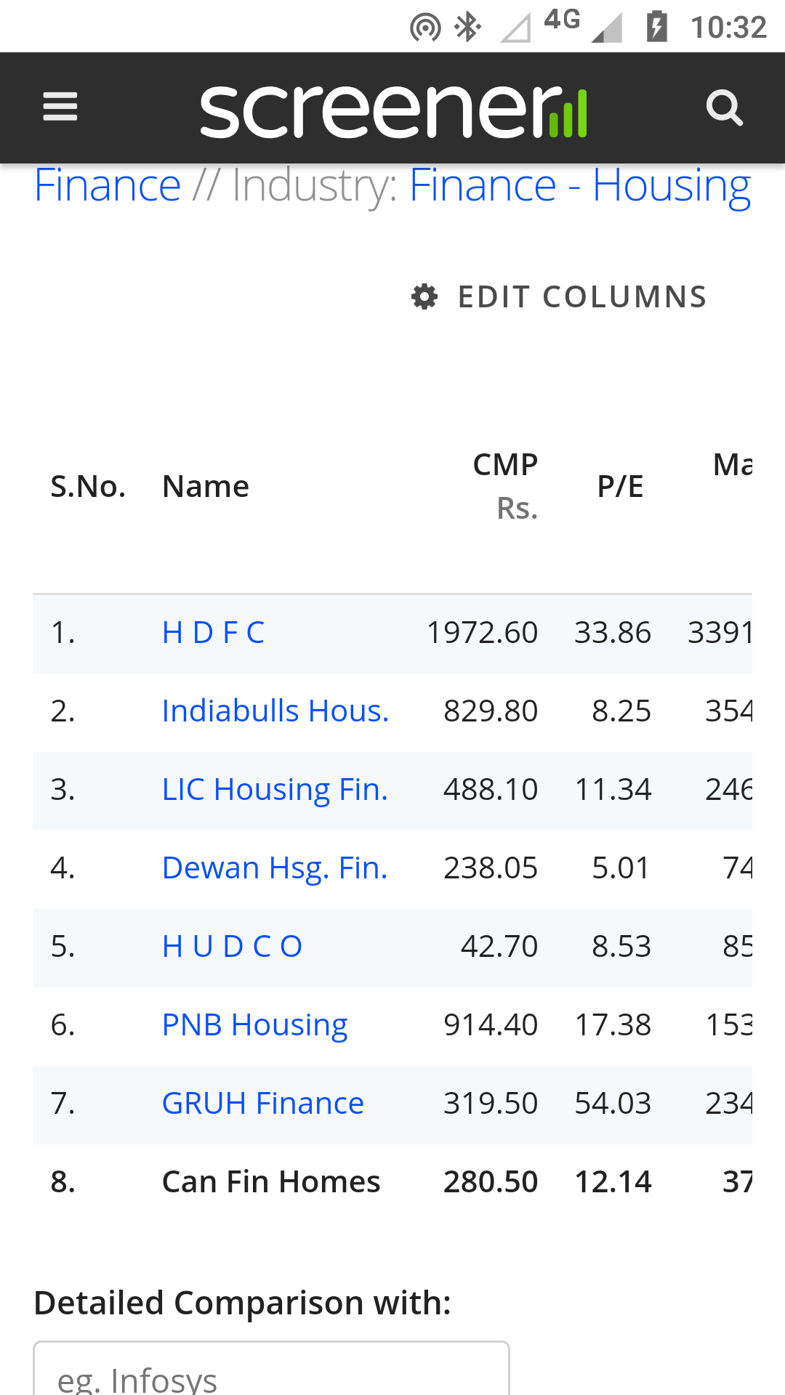View GRUH Finance company page

(262, 1104)
